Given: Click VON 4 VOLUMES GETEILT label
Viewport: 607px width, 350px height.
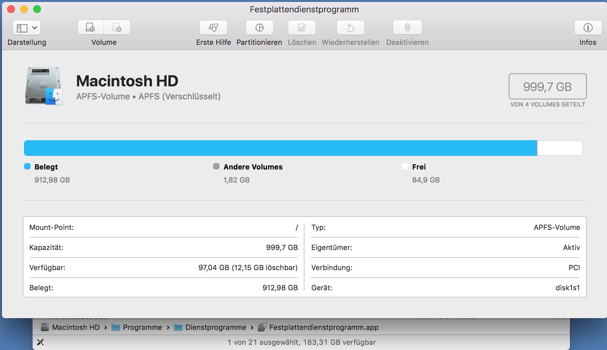Looking at the screenshot, I should [548, 105].
